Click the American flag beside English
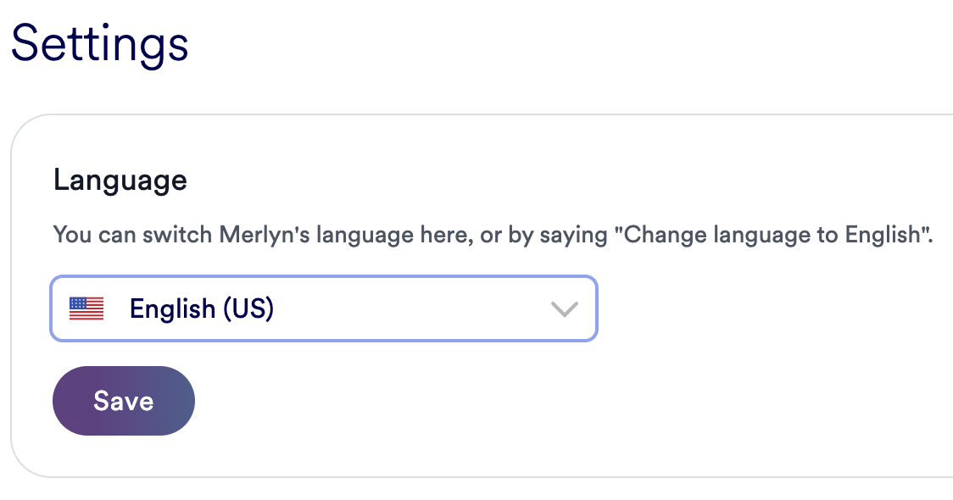 [86, 309]
